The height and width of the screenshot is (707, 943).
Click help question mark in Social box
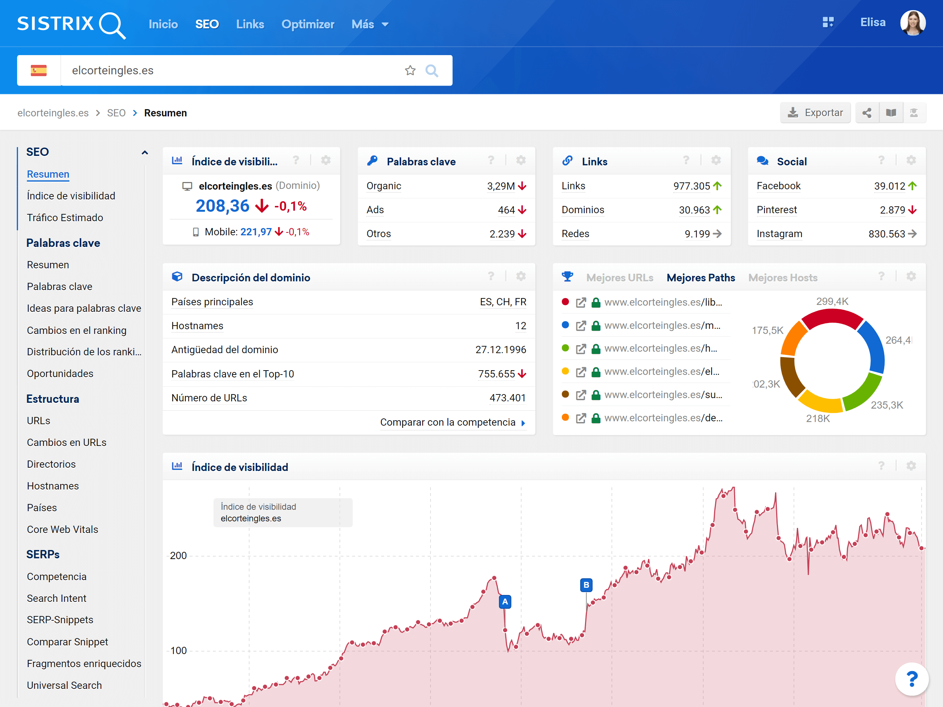[x=881, y=161]
